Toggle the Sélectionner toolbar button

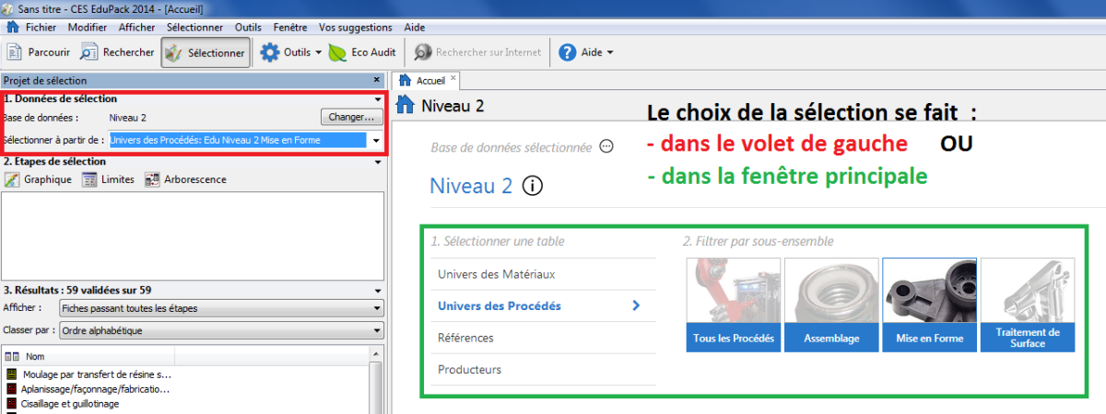click(x=206, y=52)
